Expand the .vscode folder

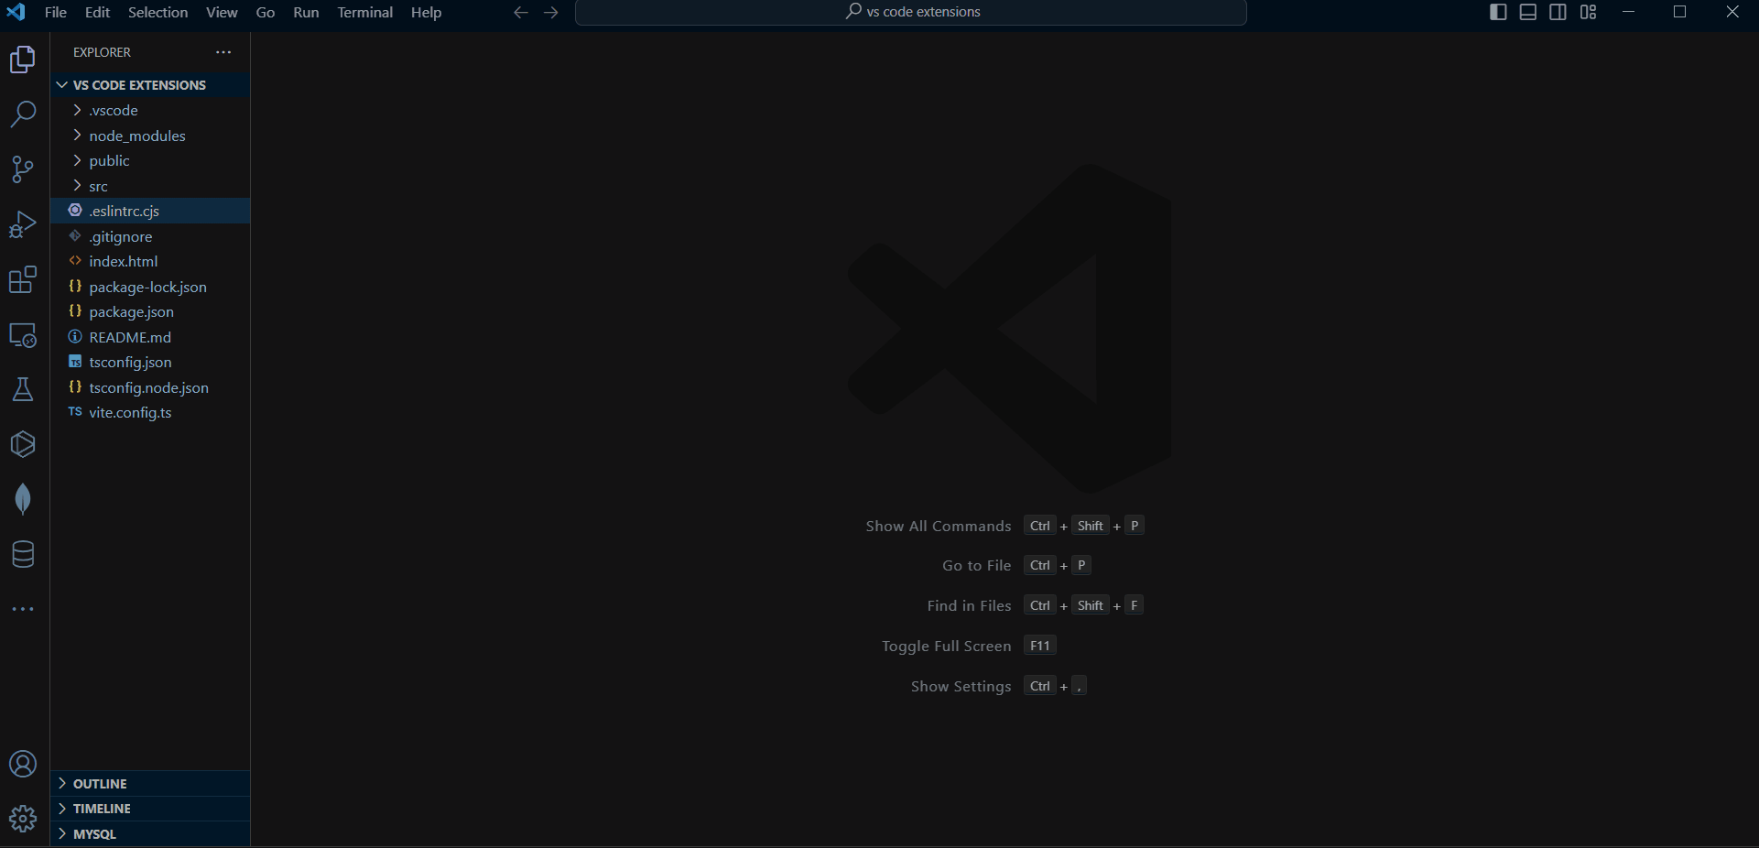tap(150, 110)
